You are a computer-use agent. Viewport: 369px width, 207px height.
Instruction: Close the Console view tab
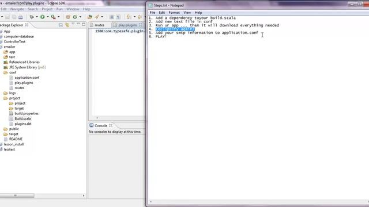point(111,125)
